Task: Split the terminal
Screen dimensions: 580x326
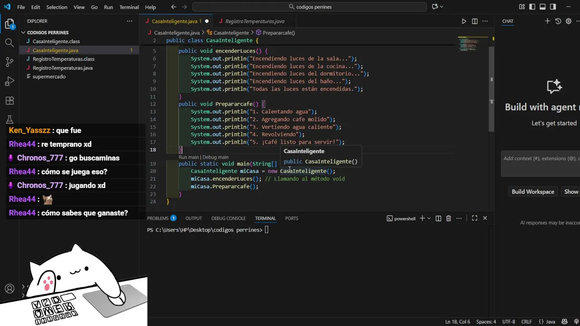Action: click(x=438, y=218)
